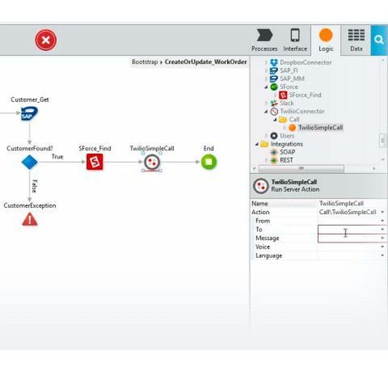Open the To property dropdown arrow
The width and height of the screenshot is (388, 388).
click(382, 230)
